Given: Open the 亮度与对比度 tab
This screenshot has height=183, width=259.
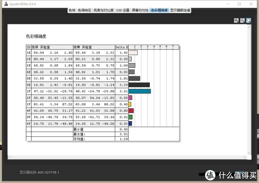Looking at the screenshot, I should pos(104,10).
